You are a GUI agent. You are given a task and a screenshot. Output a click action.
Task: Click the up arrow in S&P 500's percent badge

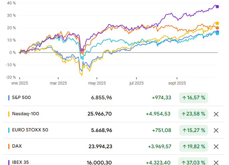pyautogui.click(x=184, y=98)
